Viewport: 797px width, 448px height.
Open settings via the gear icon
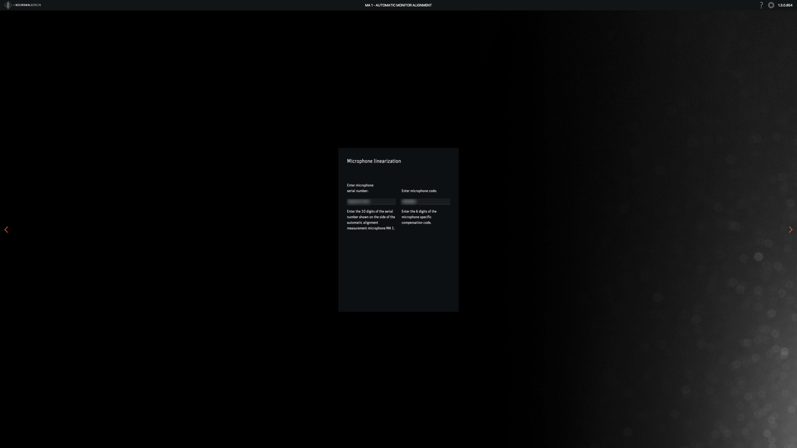click(771, 5)
